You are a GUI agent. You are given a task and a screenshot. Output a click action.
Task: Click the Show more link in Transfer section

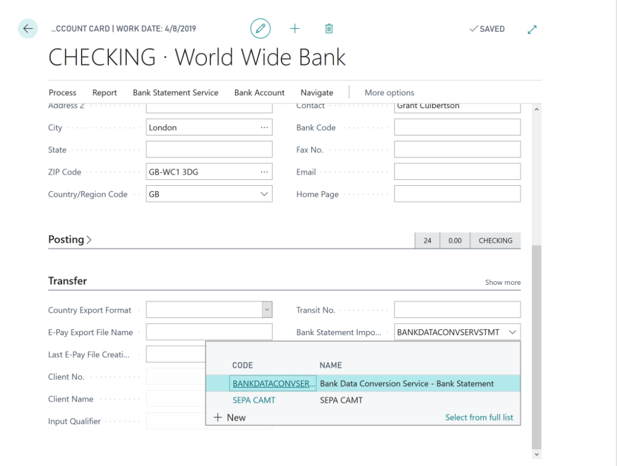[x=502, y=282]
